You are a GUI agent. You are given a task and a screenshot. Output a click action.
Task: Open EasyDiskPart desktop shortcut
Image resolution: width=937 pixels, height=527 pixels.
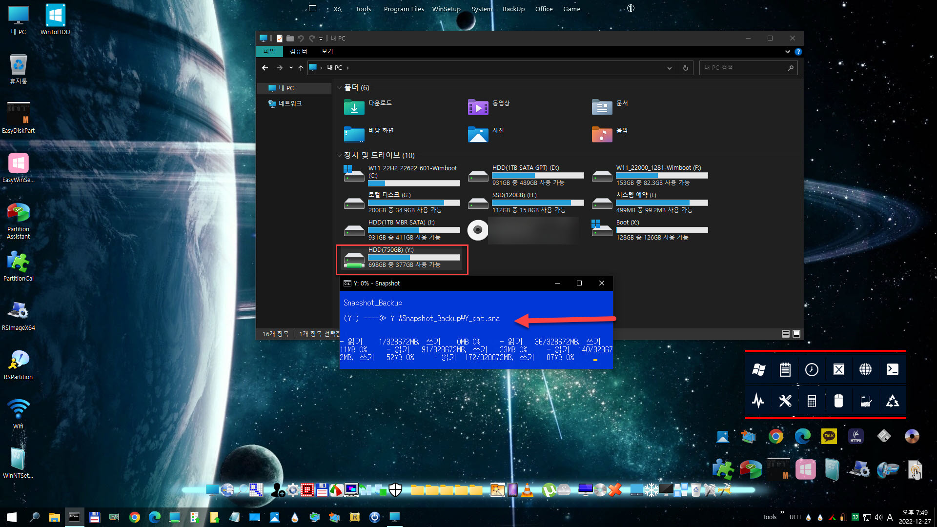point(19,118)
